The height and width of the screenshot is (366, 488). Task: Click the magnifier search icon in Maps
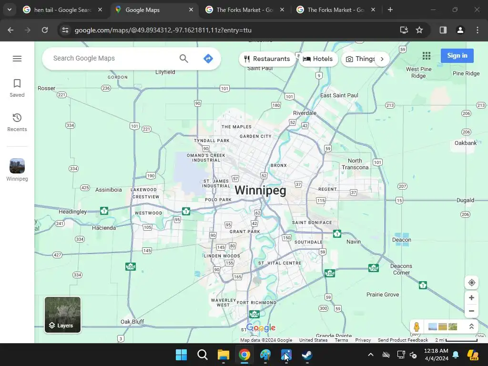click(183, 58)
